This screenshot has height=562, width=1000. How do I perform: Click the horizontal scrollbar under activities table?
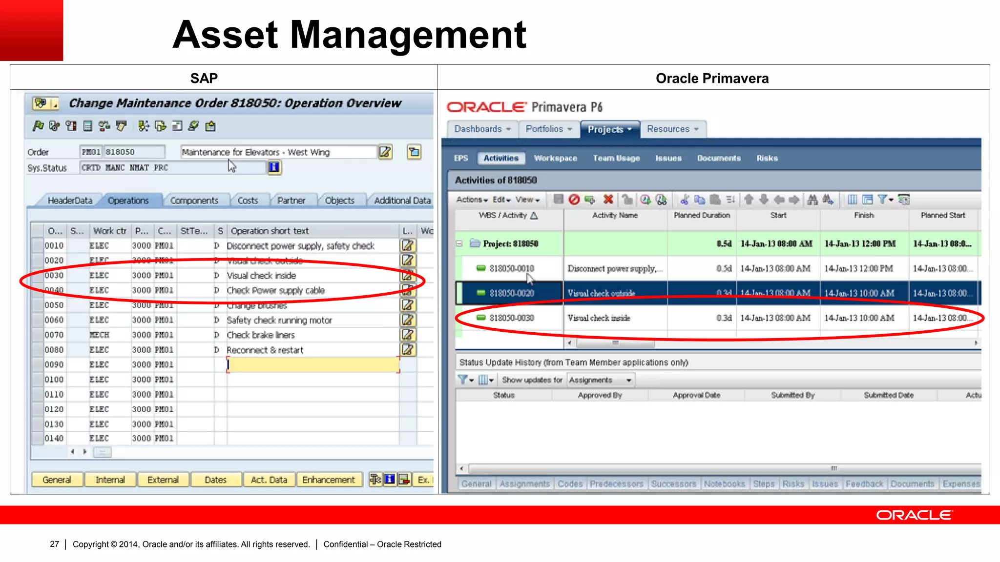[x=615, y=343]
